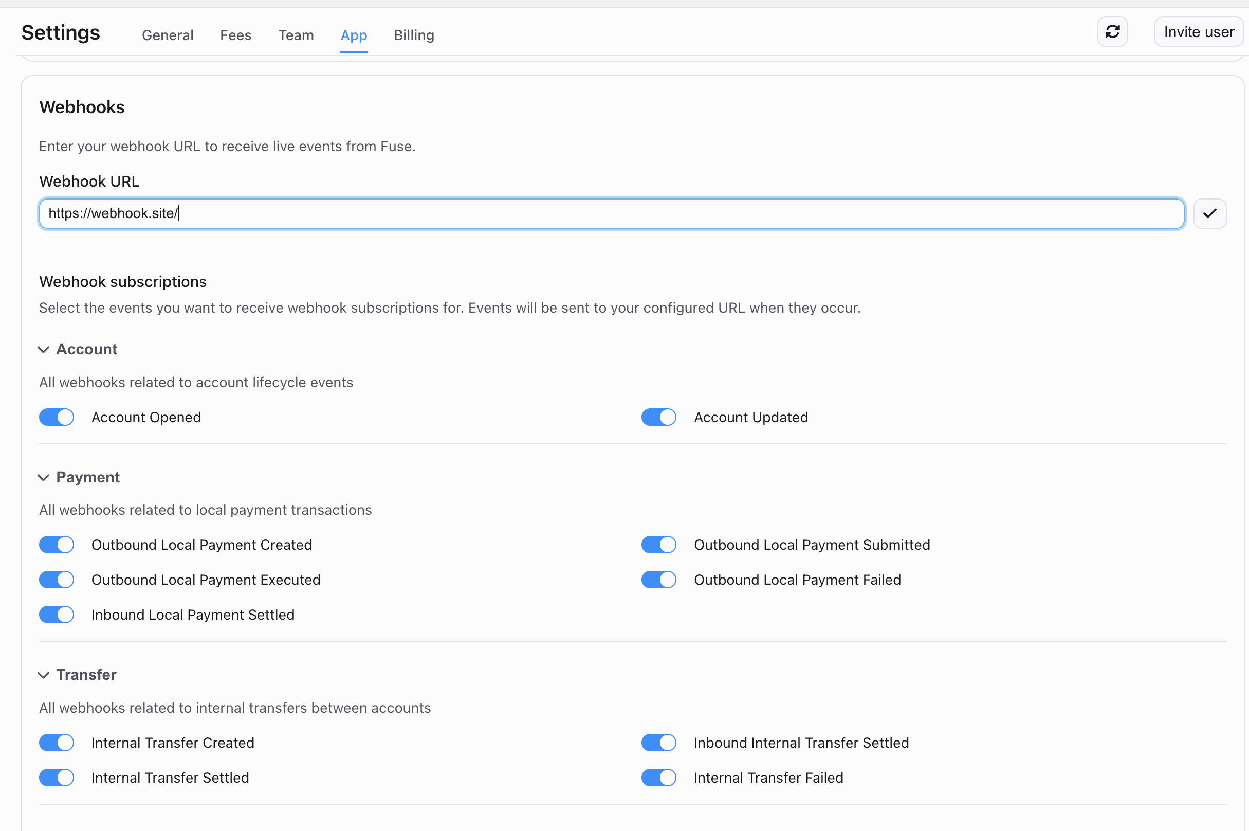
Task: Go to the Team tab
Action: (x=296, y=35)
